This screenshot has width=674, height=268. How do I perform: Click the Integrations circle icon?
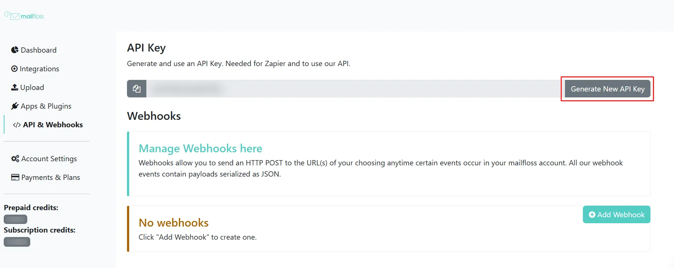click(15, 69)
